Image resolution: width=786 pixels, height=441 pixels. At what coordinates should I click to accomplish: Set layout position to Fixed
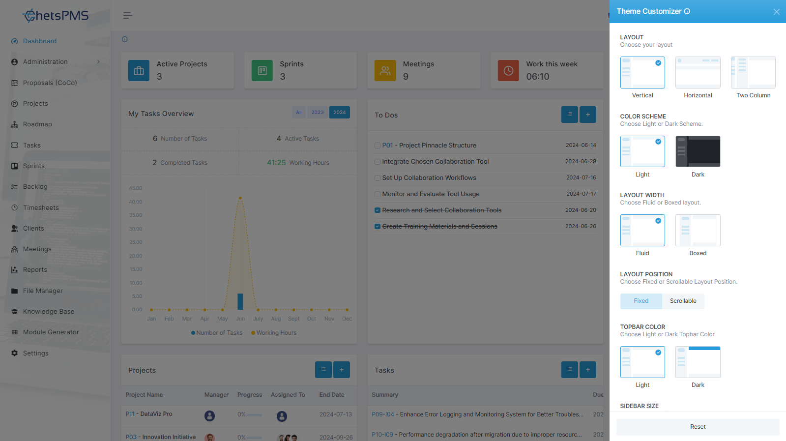click(641, 301)
